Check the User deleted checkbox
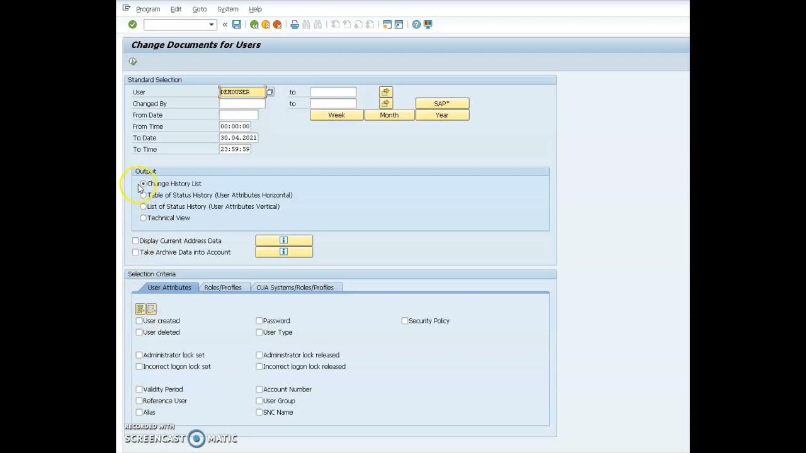The height and width of the screenshot is (453, 806). 139,332
